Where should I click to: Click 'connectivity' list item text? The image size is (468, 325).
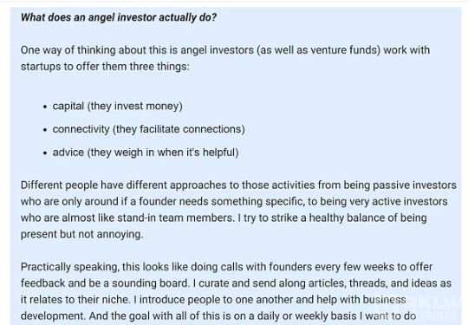click(81, 129)
